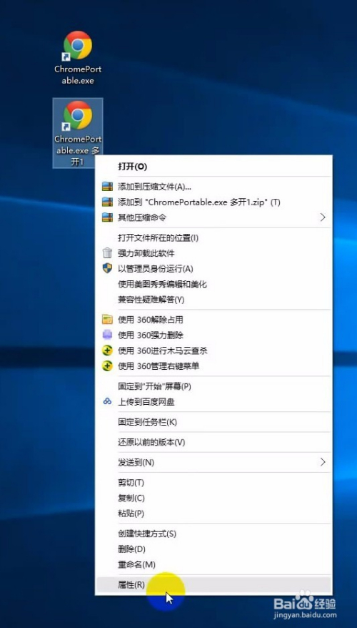Choose 打开文件所在的位置(I)
The height and width of the screenshot is (628, 357).
(x=213, y=238)
